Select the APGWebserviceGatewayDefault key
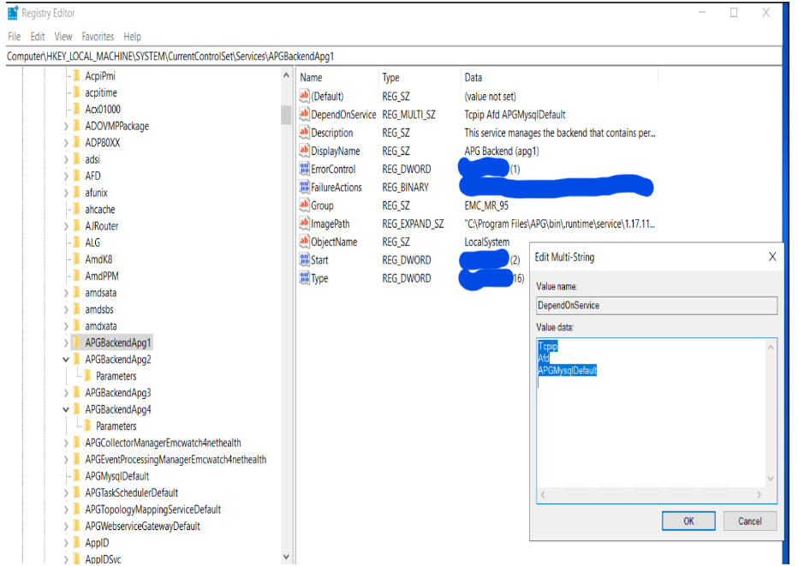The image size is (798, 566). (142, 526)
